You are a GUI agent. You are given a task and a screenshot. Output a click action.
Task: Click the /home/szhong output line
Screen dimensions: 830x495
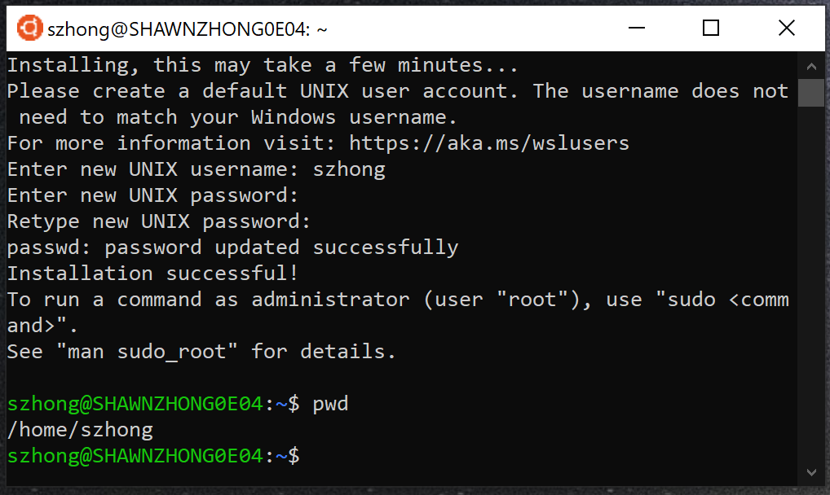(x=80, y=430)
